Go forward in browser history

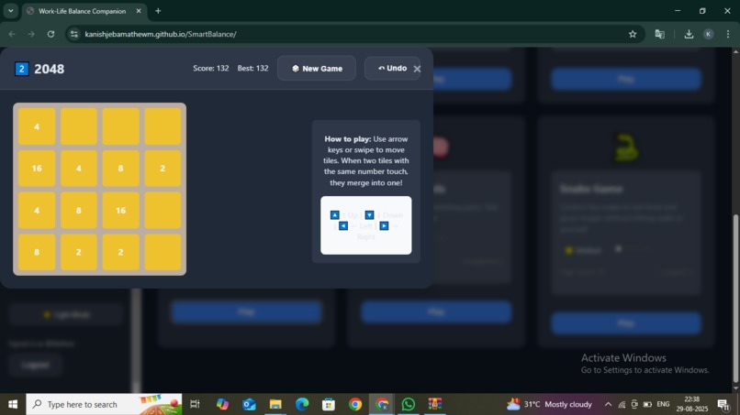31,34
